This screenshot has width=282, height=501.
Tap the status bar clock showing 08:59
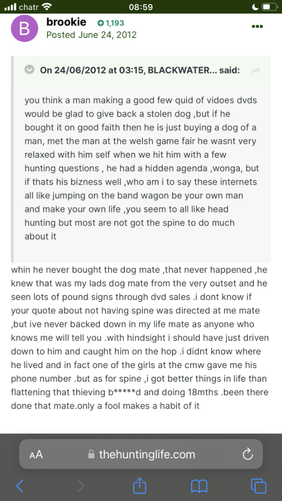(141, 7)
